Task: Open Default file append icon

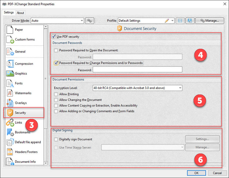Action: pos(10,142)
